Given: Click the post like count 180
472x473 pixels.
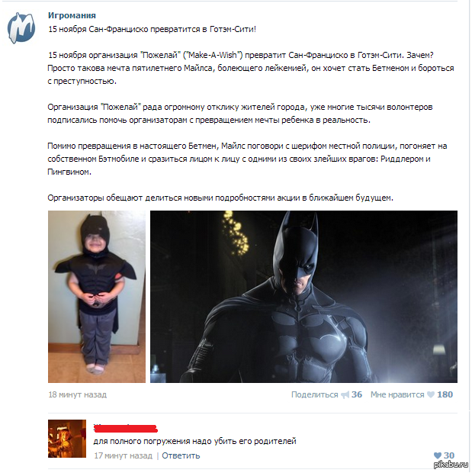Looking at the screenshot, I should (445, 394).
